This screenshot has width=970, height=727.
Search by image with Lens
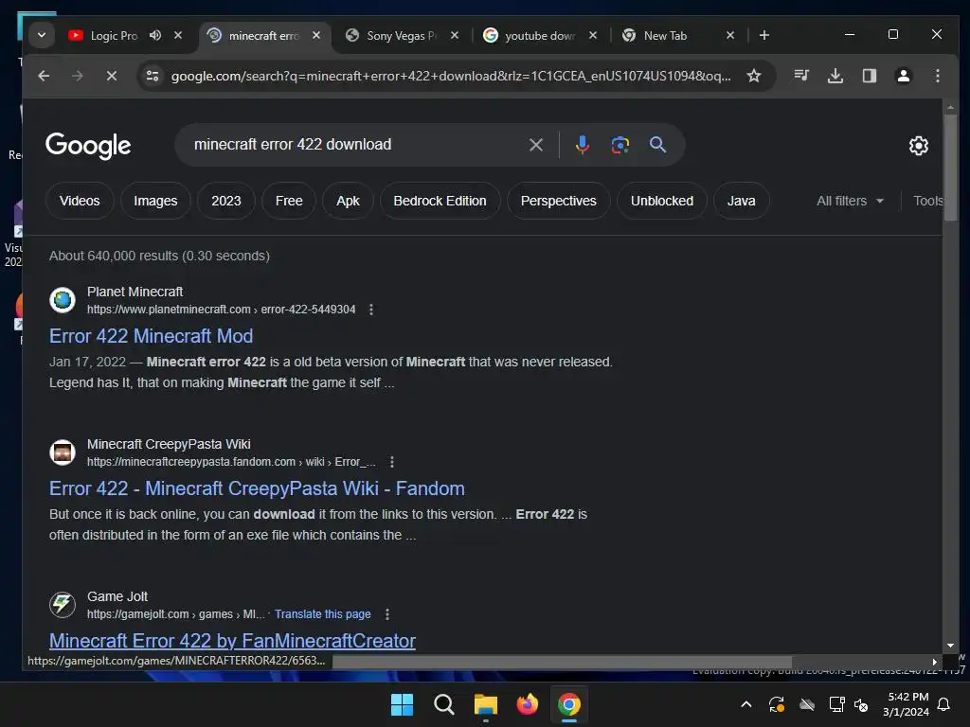[620, 145]
